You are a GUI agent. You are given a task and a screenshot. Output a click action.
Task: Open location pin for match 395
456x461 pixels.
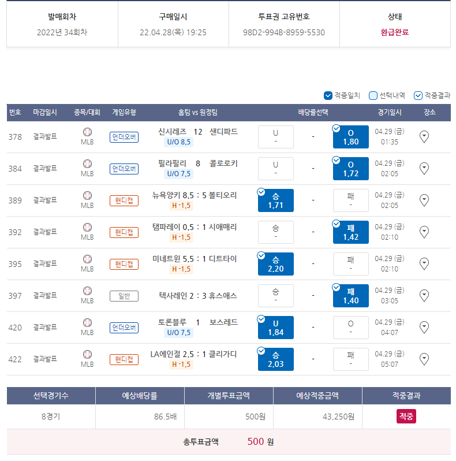pos(424,264)
